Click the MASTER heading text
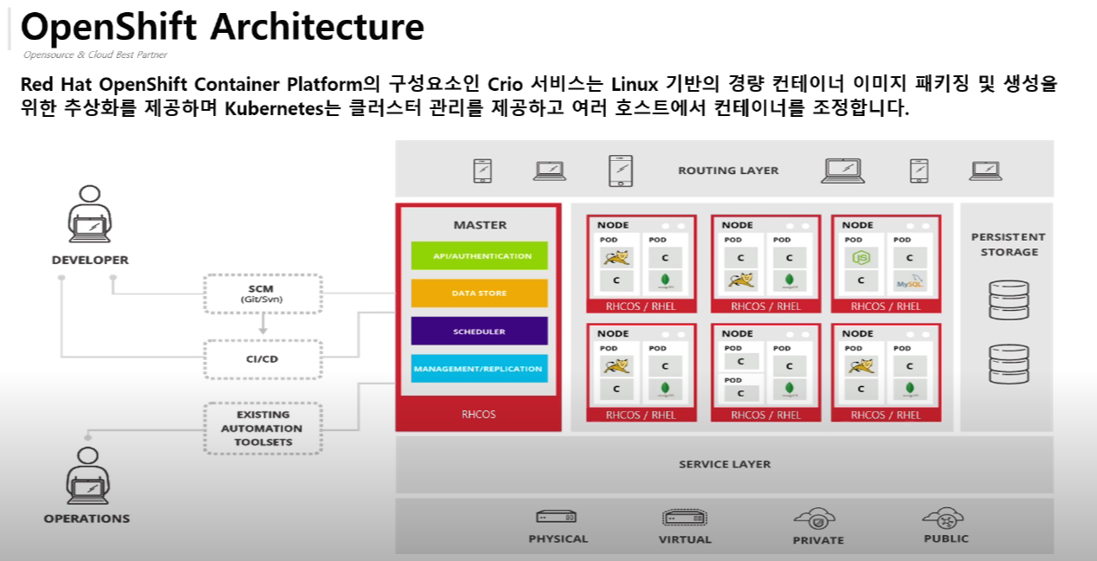This screenshot has height=561, width=1097. point(480,224)
